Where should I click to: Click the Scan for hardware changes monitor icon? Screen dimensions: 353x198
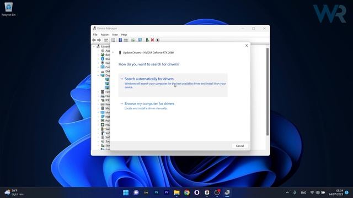pos(140,40)
